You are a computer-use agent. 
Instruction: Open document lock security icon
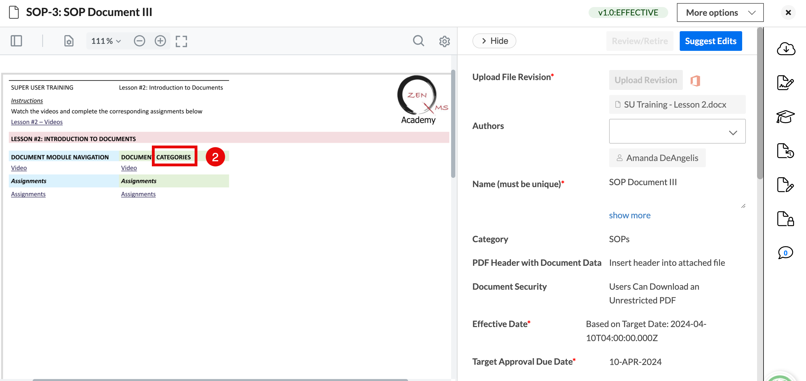tap(785, 219)
